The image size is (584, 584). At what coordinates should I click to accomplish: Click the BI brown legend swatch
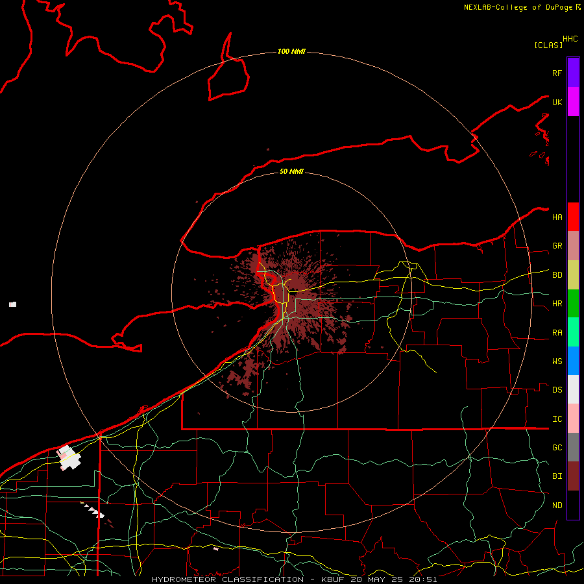click(x=573, y=476)
